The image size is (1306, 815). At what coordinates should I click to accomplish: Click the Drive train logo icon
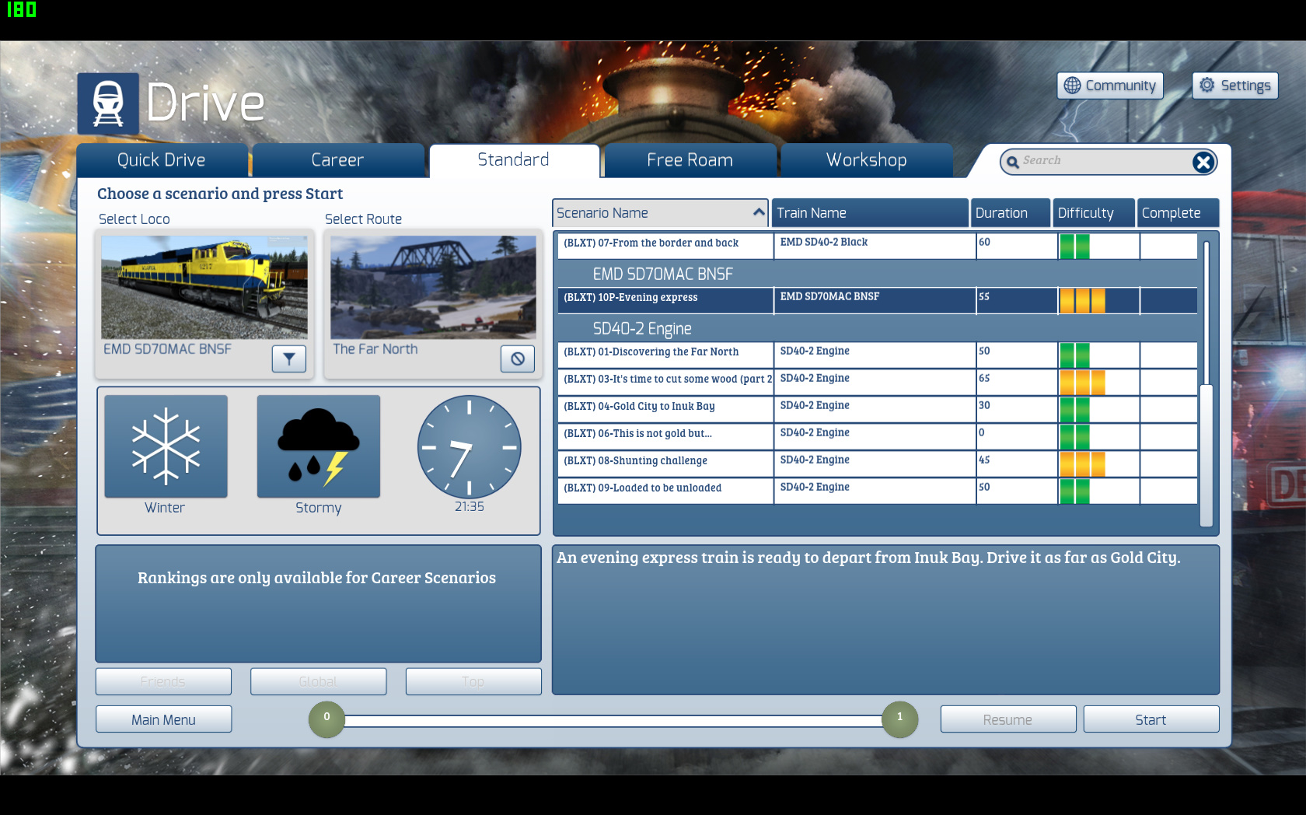click(108, 103)
